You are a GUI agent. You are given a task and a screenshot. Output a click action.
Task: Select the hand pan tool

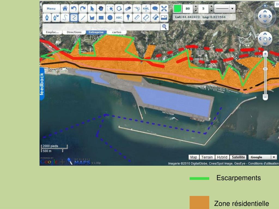(101, 8)
